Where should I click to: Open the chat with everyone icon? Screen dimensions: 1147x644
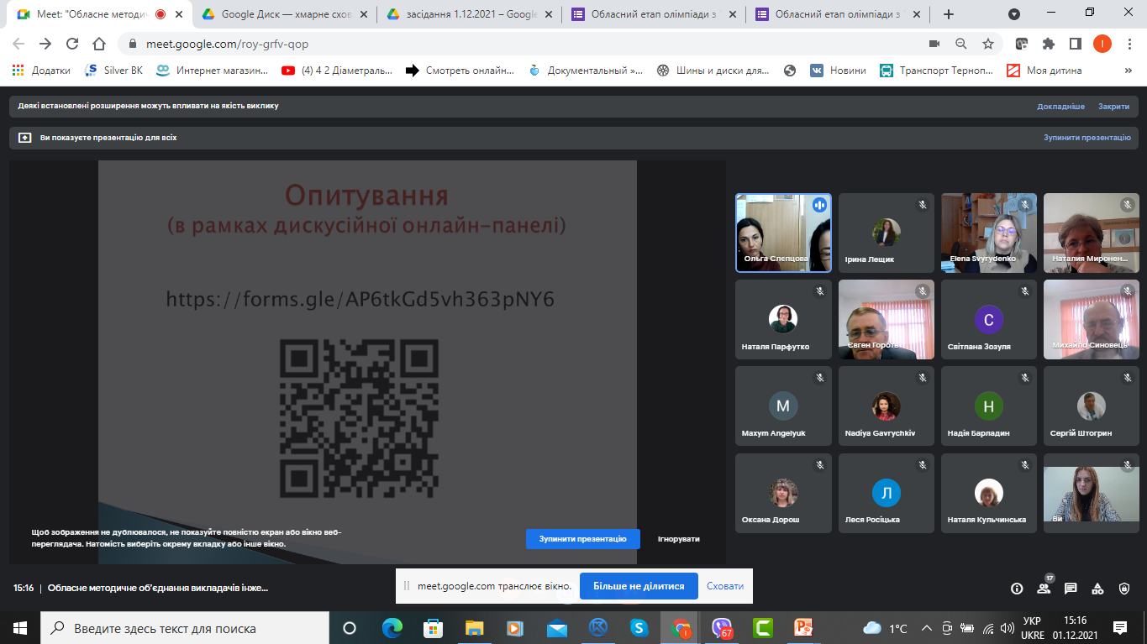(x=1071, y=589)
